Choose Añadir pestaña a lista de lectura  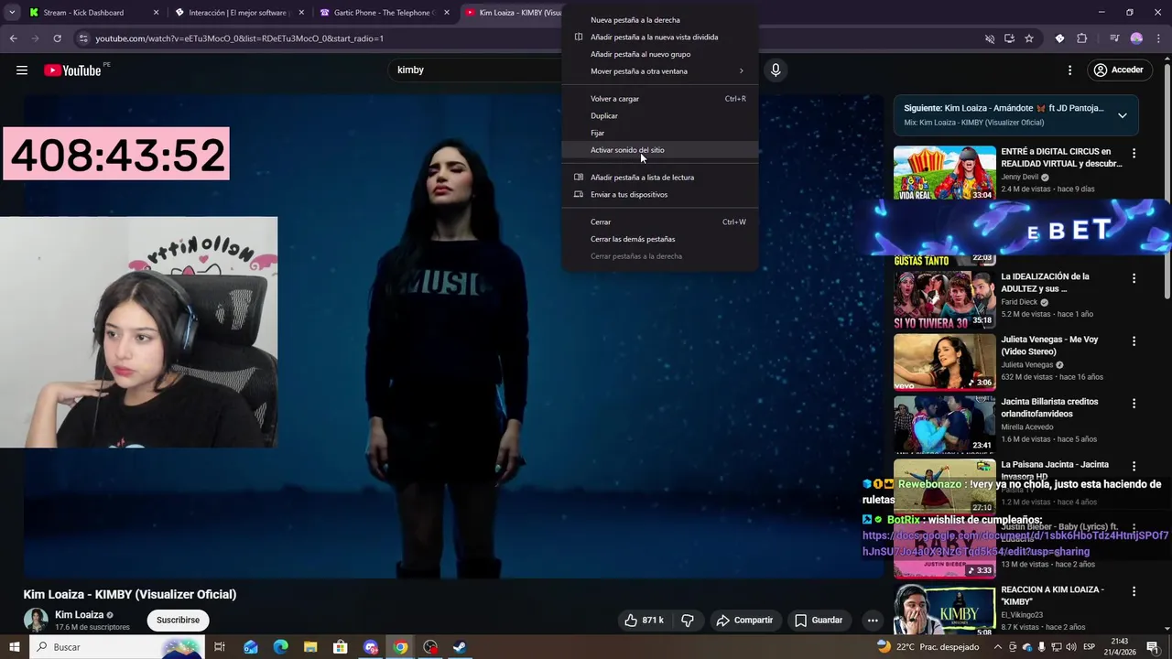tap(660, 178)
